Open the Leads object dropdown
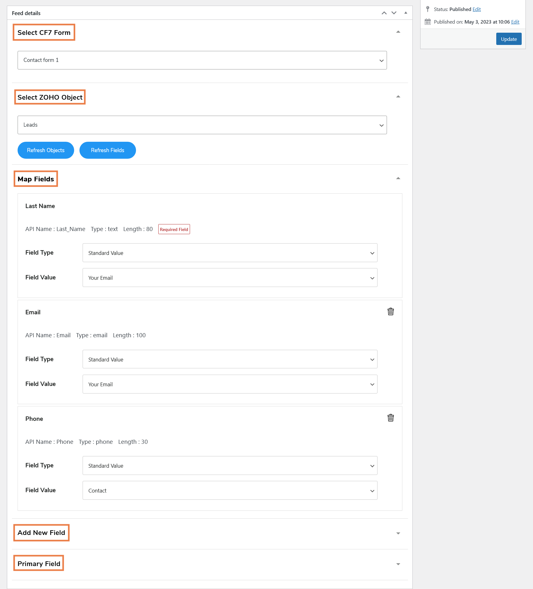 tap(202, 125)
